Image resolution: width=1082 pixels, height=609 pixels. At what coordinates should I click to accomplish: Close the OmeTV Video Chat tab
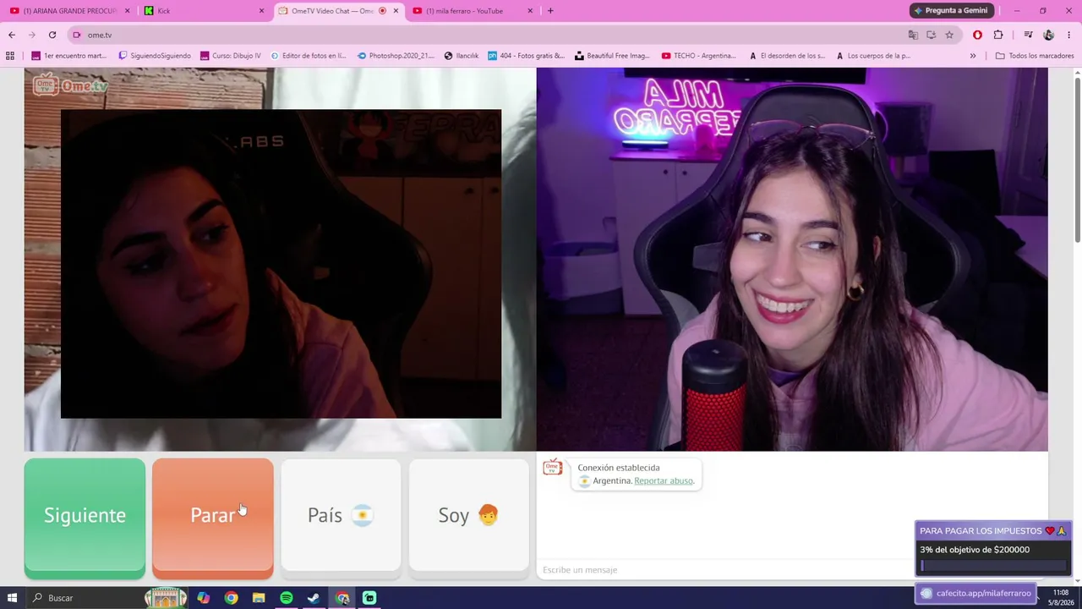396,11
